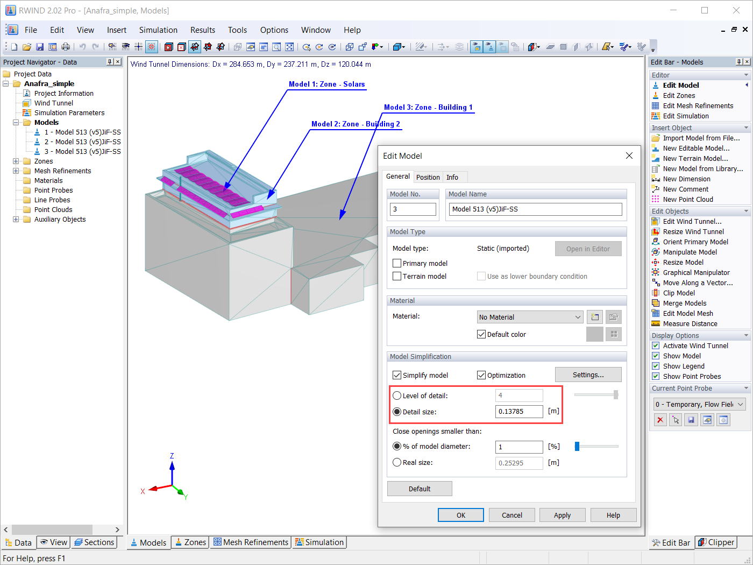Open the Simulation menu
753x565 pixels.
coord(158,30)
